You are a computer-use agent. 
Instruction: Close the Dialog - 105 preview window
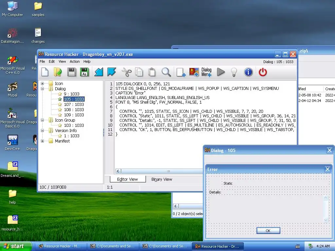[329, 150]
